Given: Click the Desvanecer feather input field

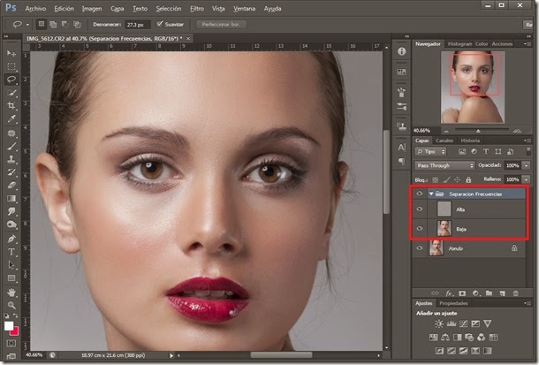Looking at the screenshot, I should tap(137, 25).
